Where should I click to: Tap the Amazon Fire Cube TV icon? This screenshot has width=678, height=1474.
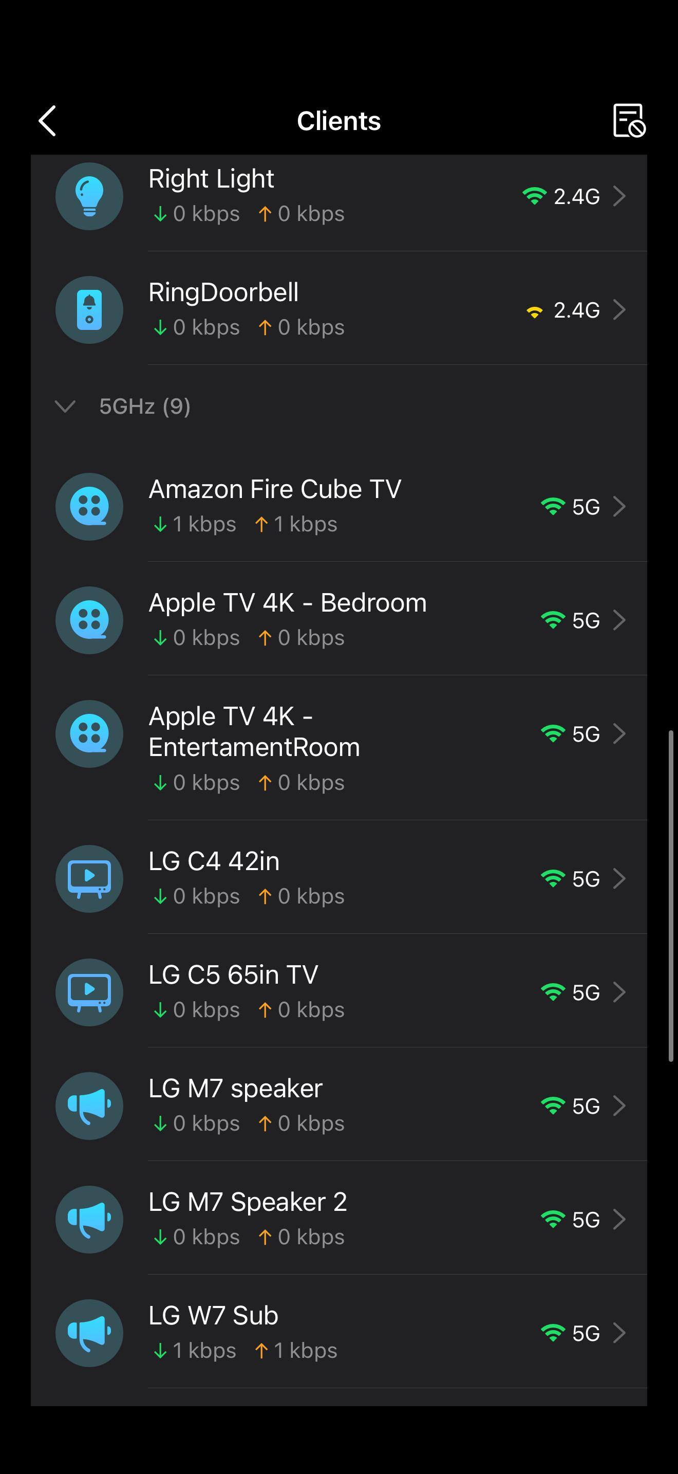pyautogui.click(x=89, y=506)
